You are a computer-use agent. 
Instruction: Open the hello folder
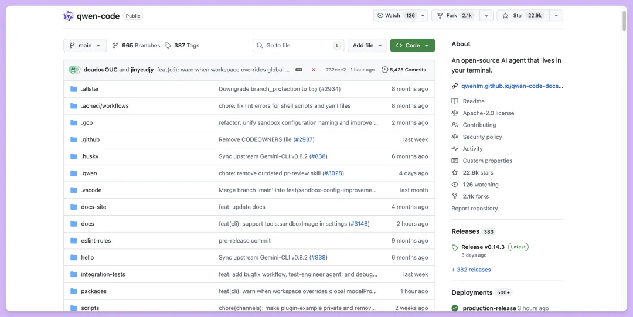pos(87,258)
